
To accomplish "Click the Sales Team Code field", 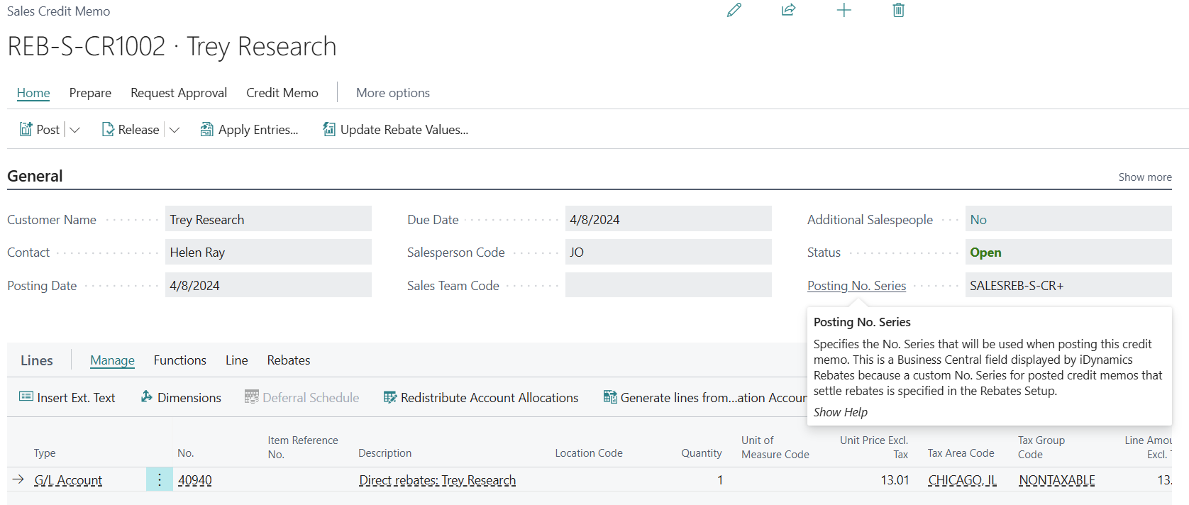I will click(x=668, y=285).
